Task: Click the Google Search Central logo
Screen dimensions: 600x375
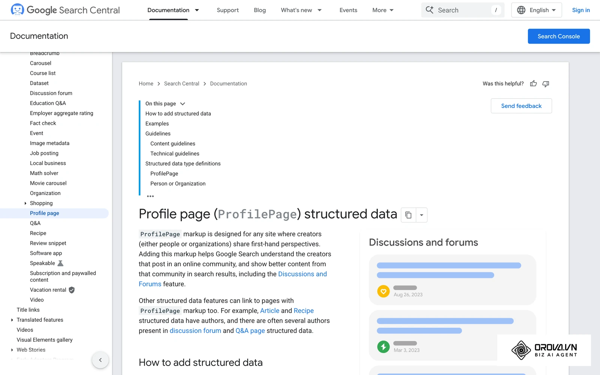Action: coord(65,10)
